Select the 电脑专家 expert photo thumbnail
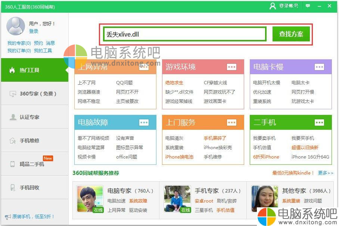Screen dimensions: 339x226 [90, 199]
